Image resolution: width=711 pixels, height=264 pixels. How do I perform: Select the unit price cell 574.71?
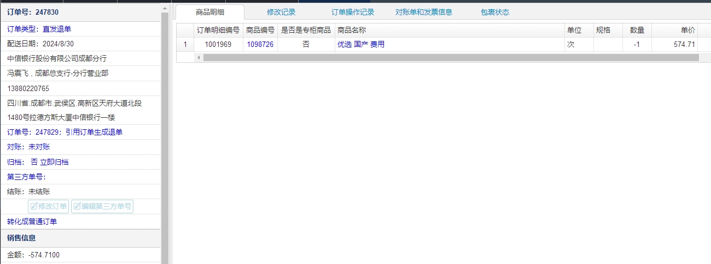click(674, 45)
